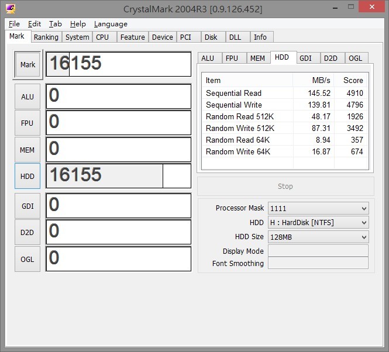Open the HDD drive selection dropdown
Viewport: 389px width, 352px height.
318,223
